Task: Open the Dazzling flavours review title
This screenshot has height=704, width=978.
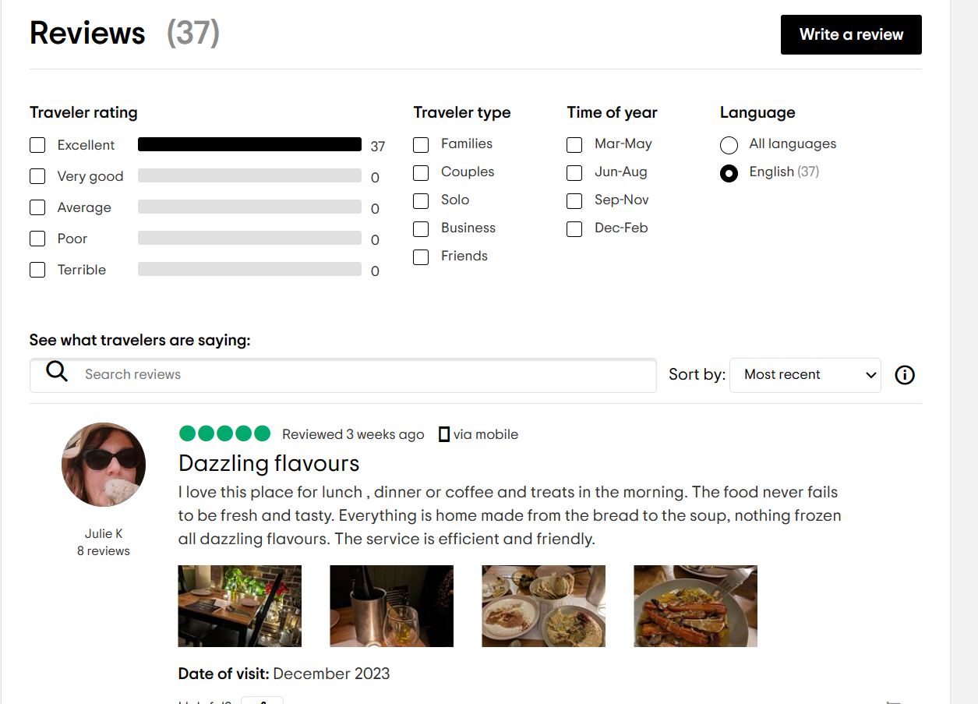Action: (x=269, y=463)
